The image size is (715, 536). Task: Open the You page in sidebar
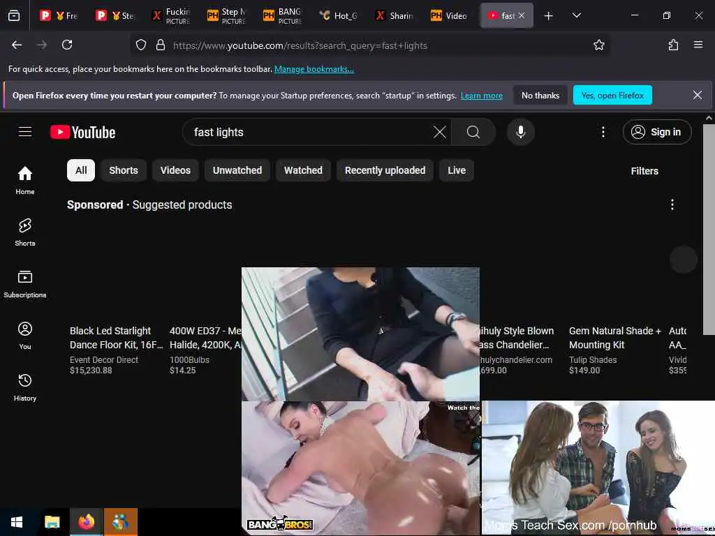(25, 336)
